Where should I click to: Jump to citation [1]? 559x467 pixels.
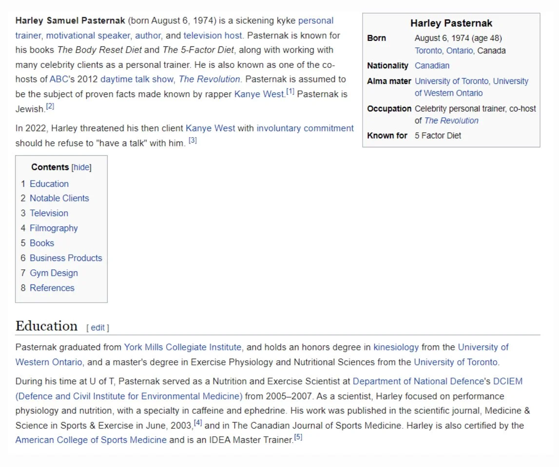coord(290,92)
